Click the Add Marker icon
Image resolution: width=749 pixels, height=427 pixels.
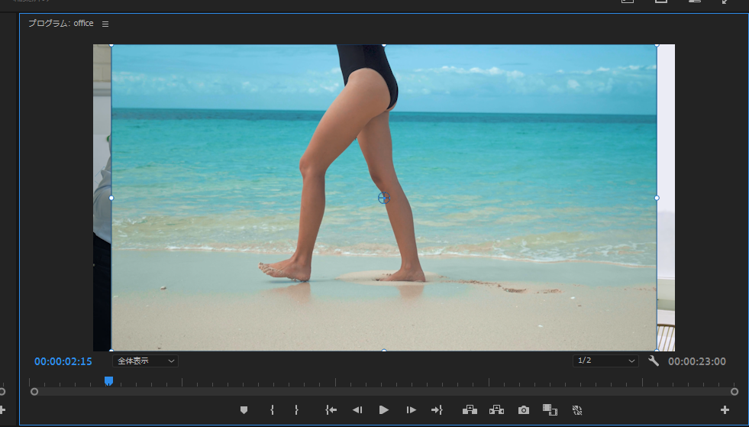pos(244,410)
